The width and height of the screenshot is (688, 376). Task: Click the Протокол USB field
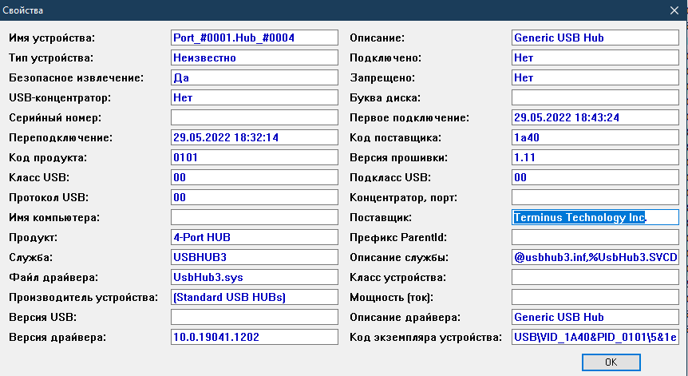(255, 197)
